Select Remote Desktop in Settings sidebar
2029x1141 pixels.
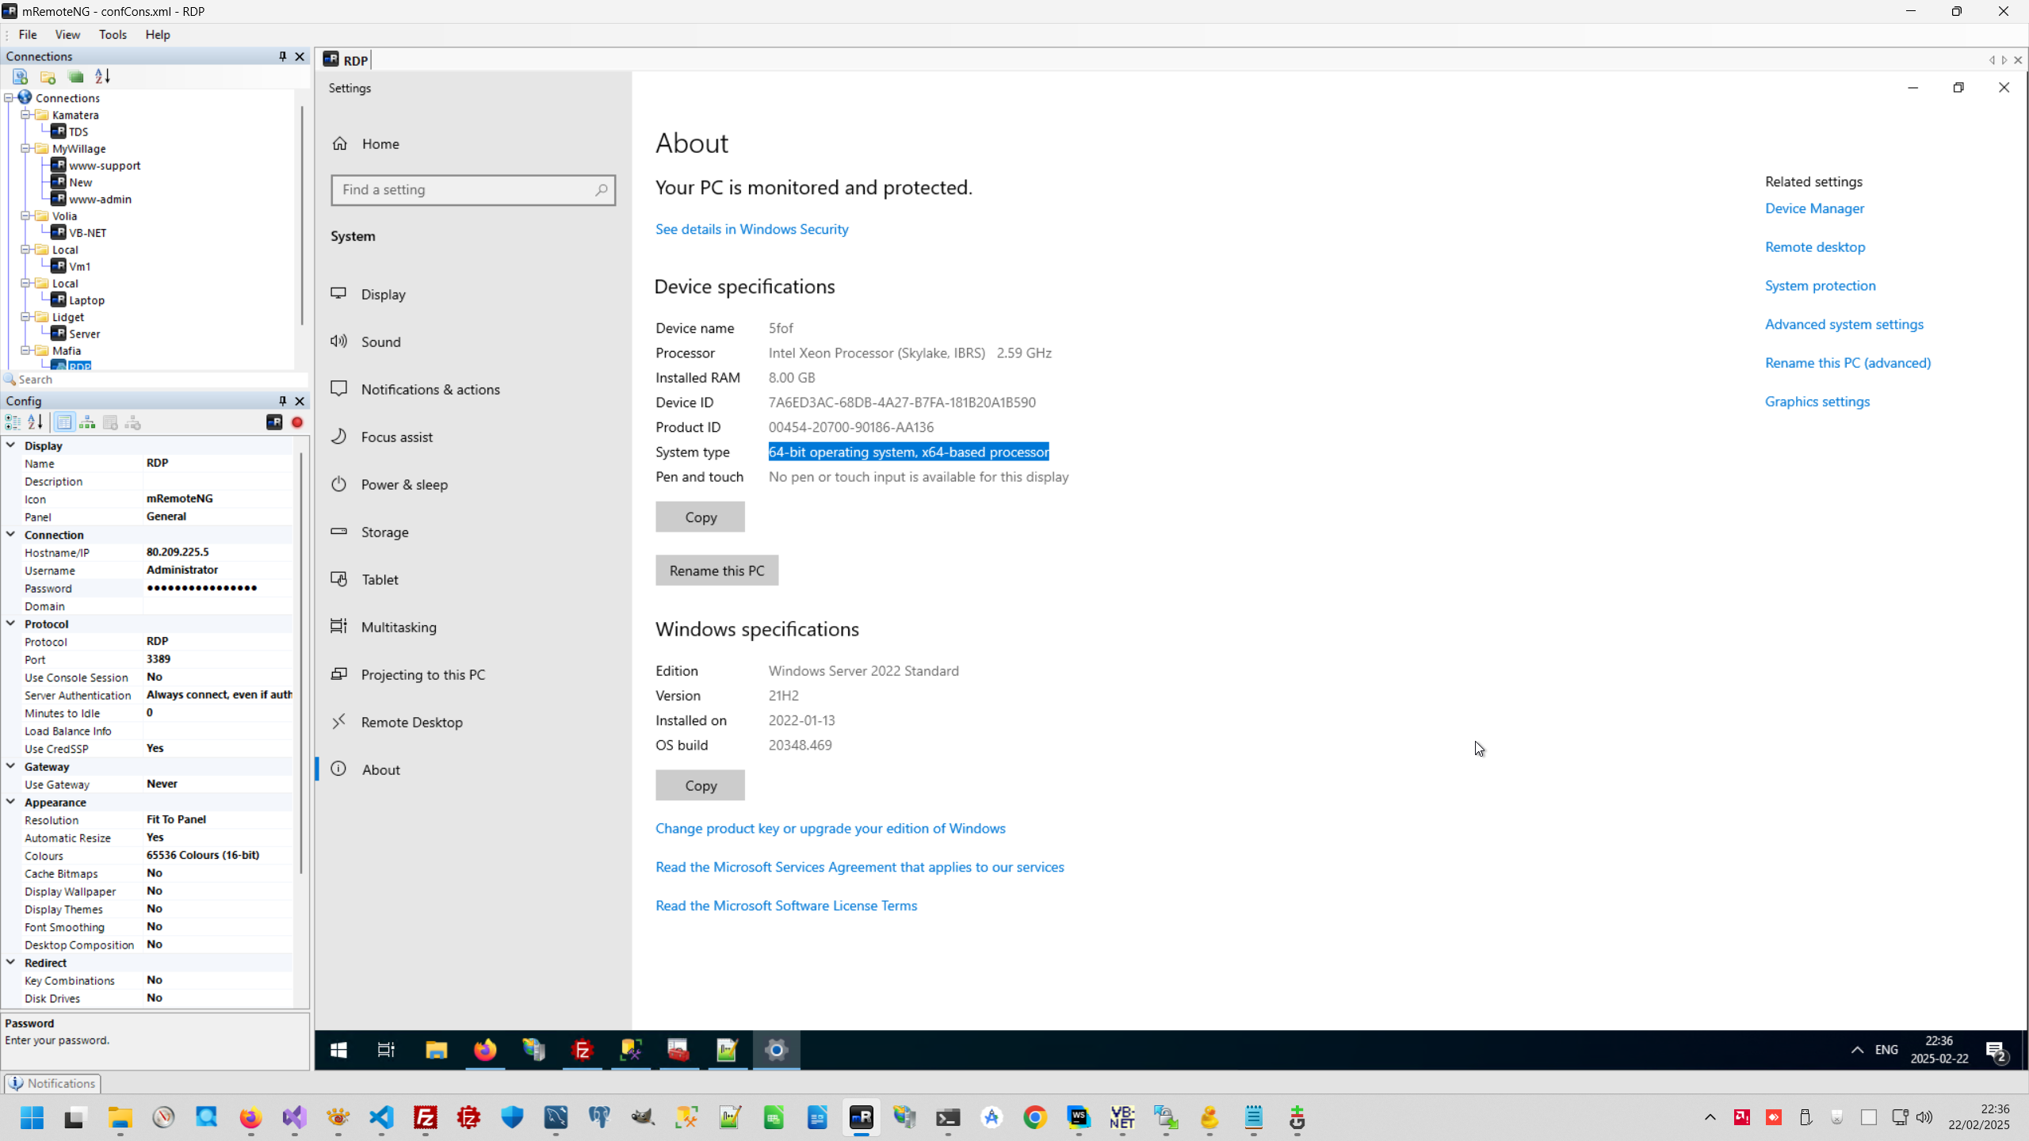411,723
